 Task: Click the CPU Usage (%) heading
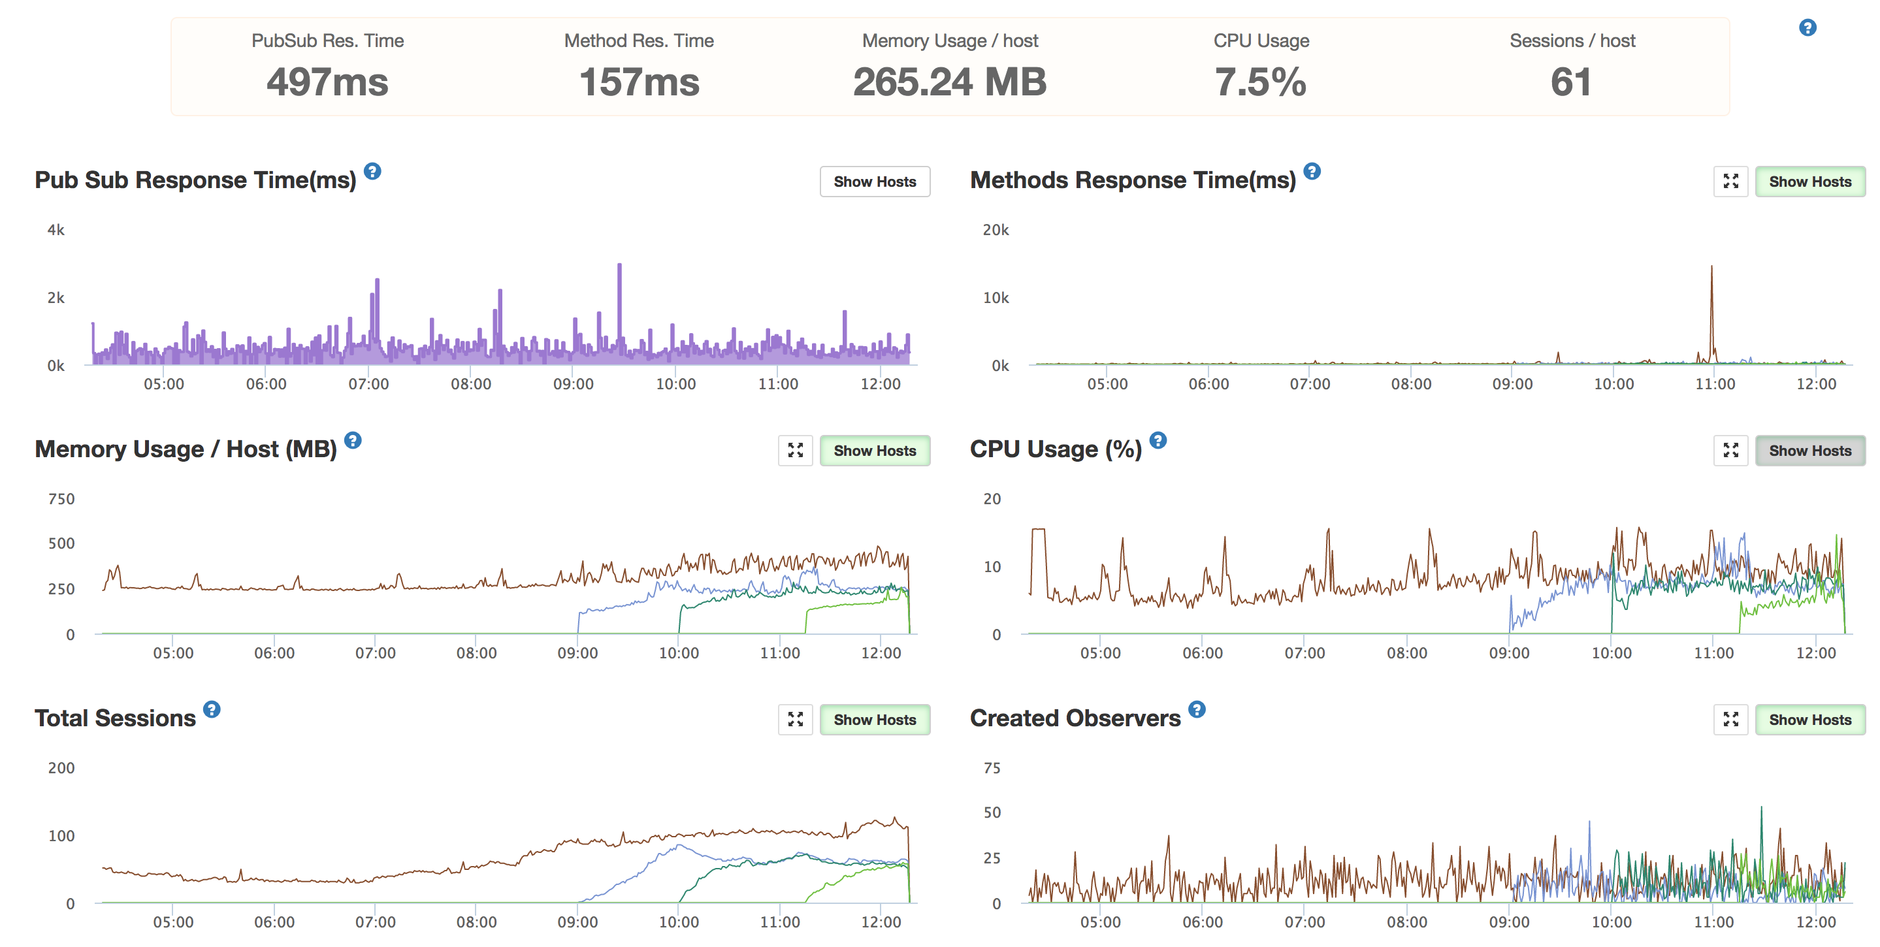[1056, 449]
